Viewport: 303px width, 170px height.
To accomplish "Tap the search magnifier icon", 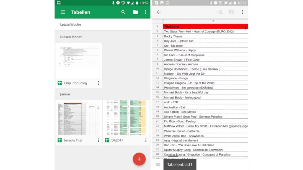I will coord(123,12).
